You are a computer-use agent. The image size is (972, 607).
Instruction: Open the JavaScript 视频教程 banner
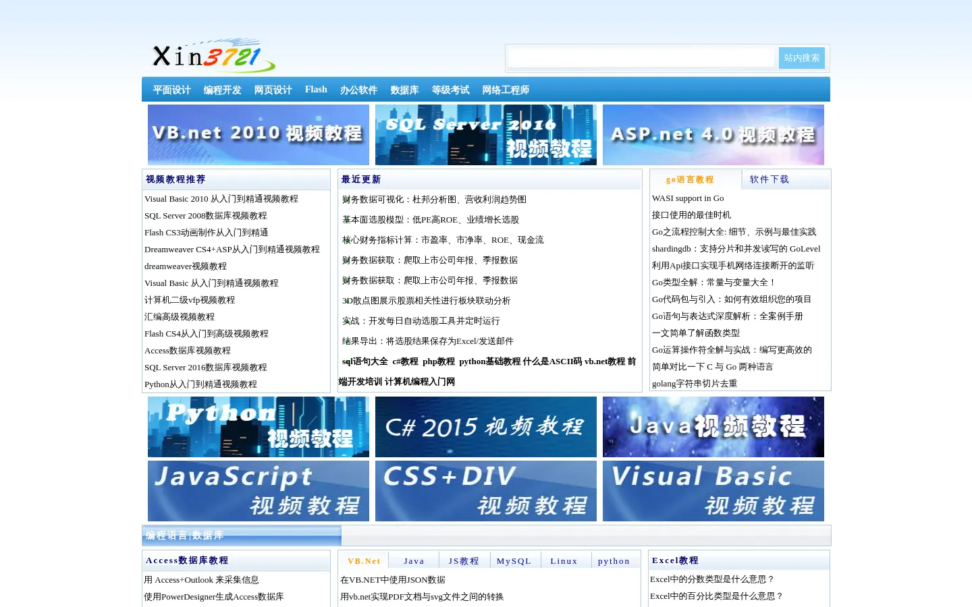[x=259, y=491]
